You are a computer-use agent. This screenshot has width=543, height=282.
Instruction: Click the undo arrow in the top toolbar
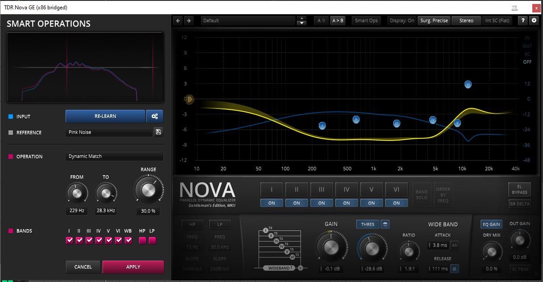(x=178, y=20)
